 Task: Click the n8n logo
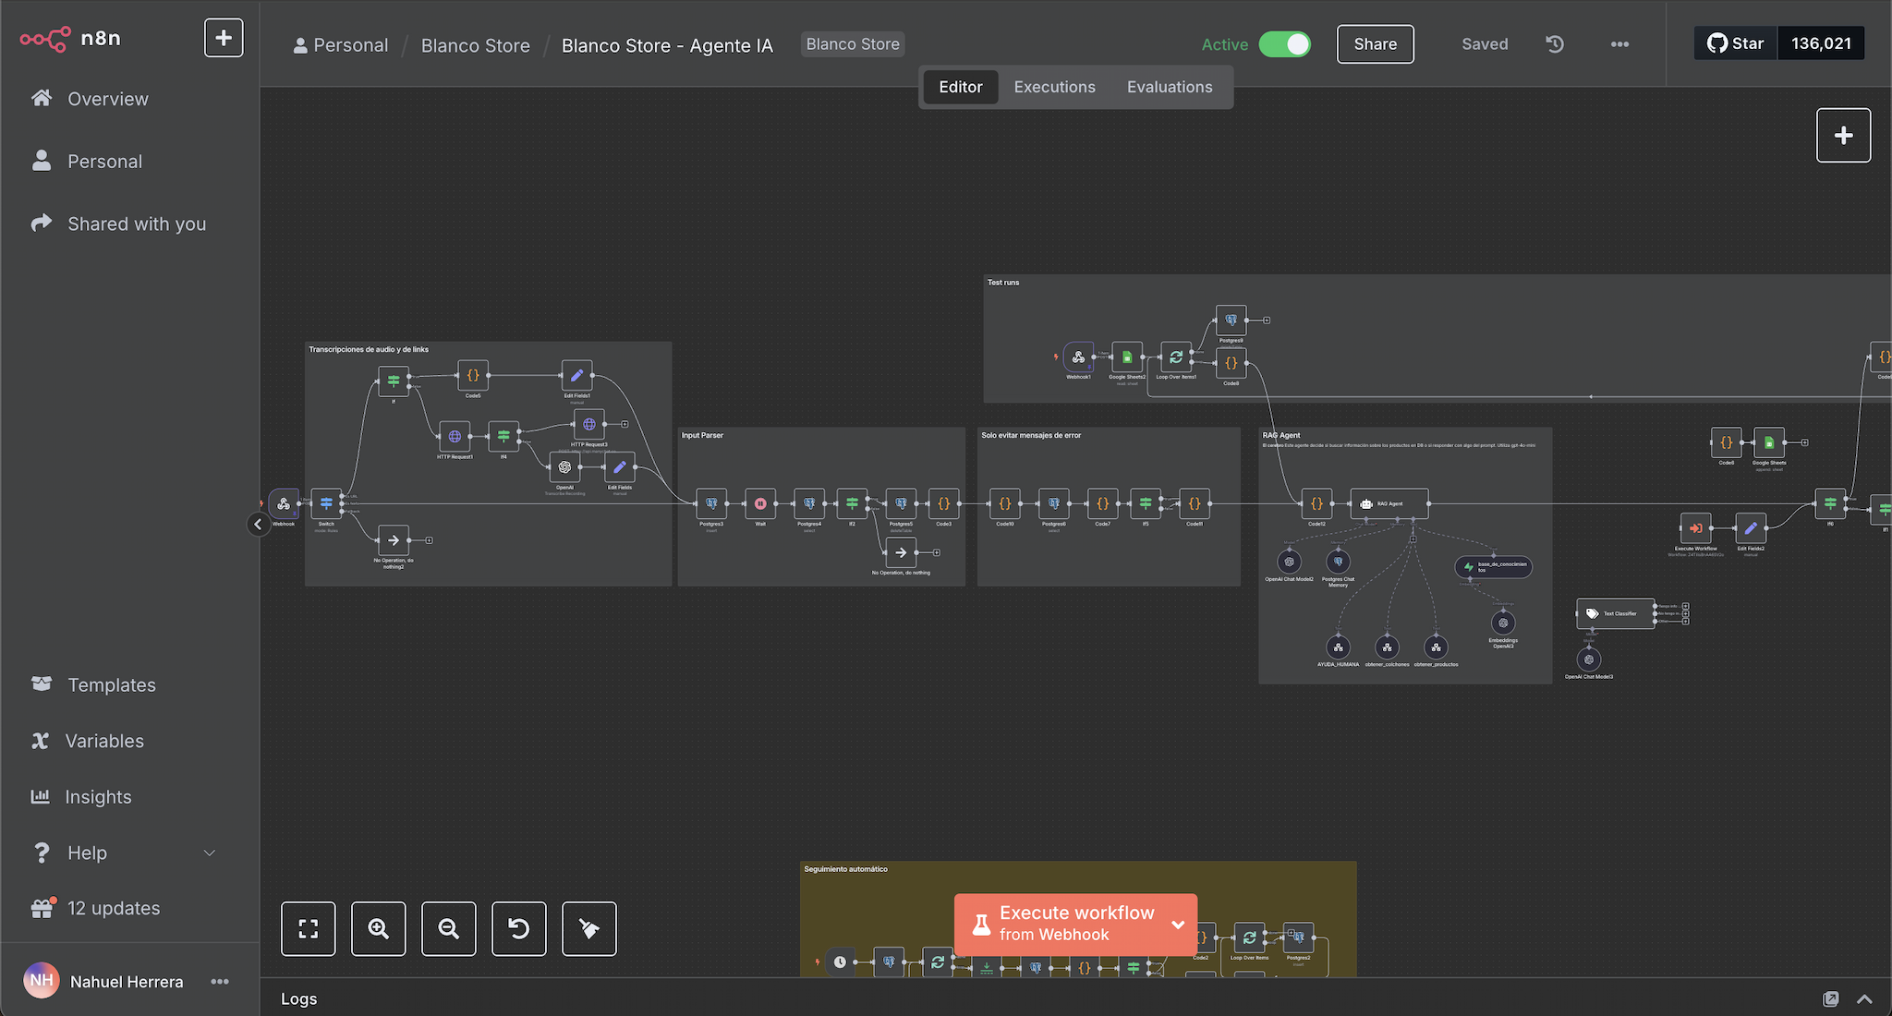point(70,39)
